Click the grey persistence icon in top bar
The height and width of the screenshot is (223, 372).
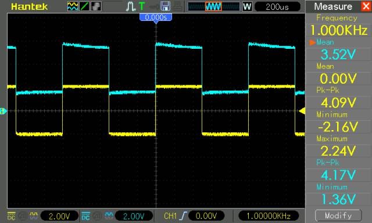point(96,6)
